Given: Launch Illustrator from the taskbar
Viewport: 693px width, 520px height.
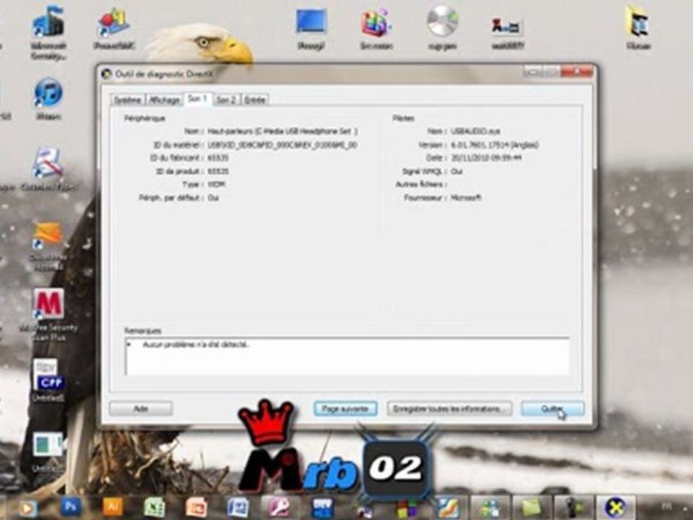Looking at the screenshot, I should (x=113, y=507).
